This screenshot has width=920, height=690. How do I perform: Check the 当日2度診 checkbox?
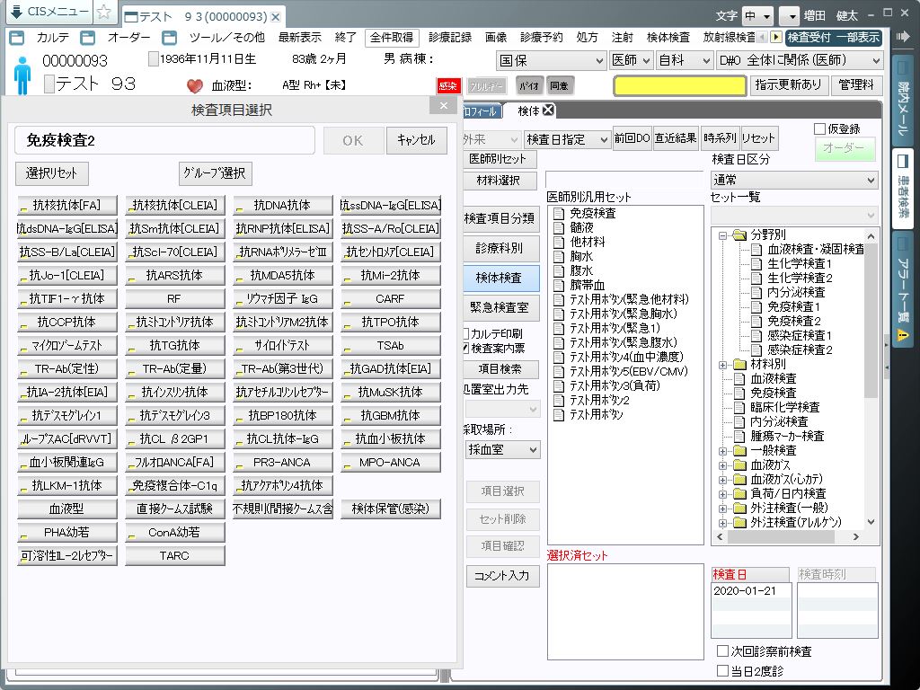[723, 670]
